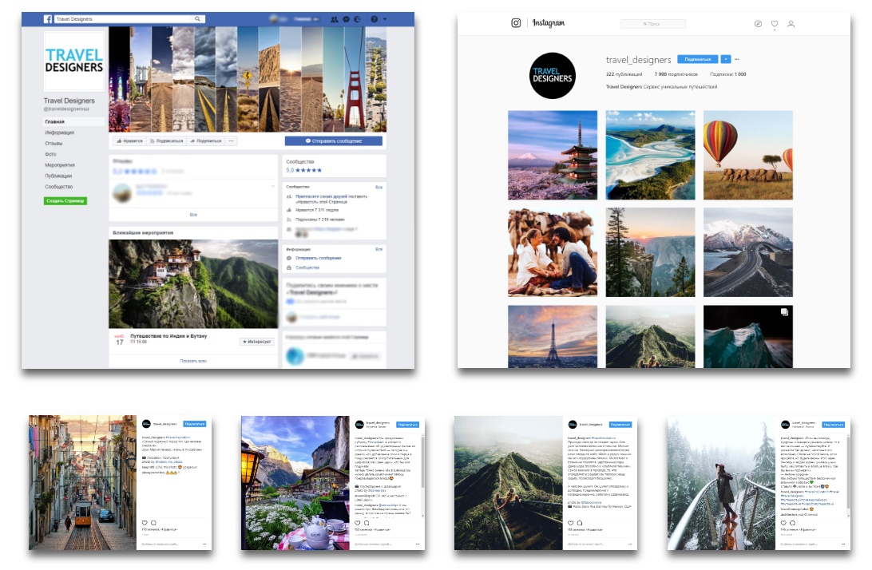
Task: Click the Instagram camera logo icon
Action: pos(516,23)
